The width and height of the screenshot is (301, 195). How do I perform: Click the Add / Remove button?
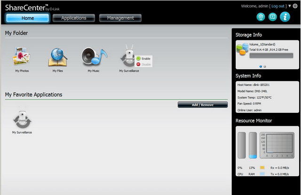[203, 105]
